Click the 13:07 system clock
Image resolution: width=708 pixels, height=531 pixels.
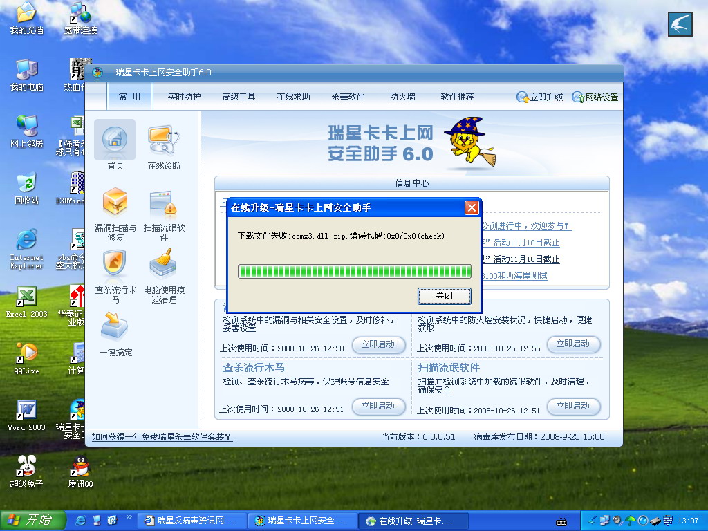688,521
